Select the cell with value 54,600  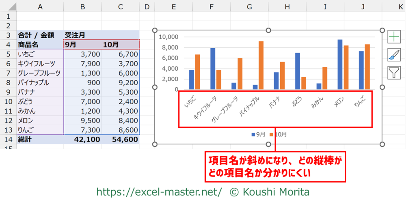pos(120,140)
